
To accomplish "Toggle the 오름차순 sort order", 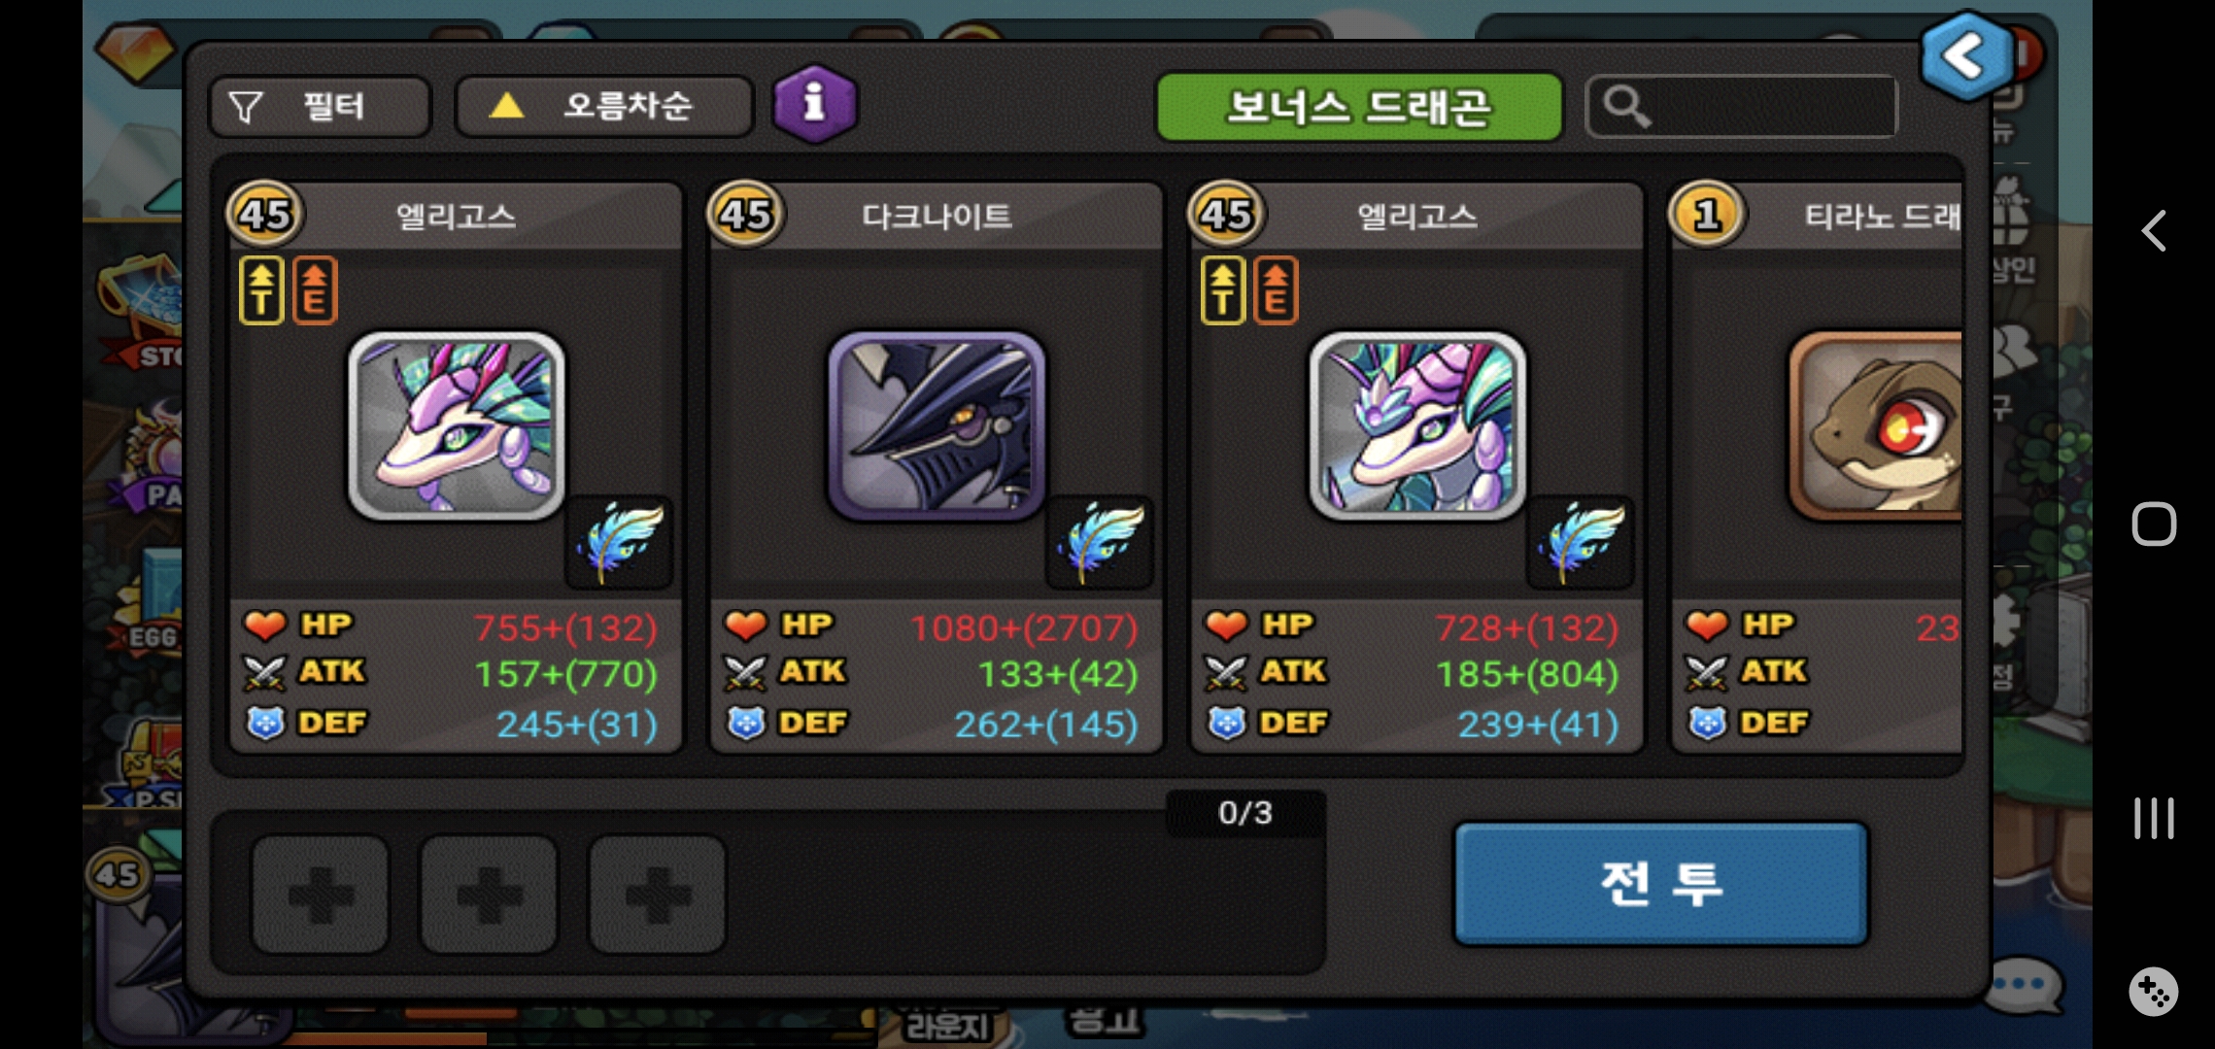I will pyautogui.click(x=604, y=106).
